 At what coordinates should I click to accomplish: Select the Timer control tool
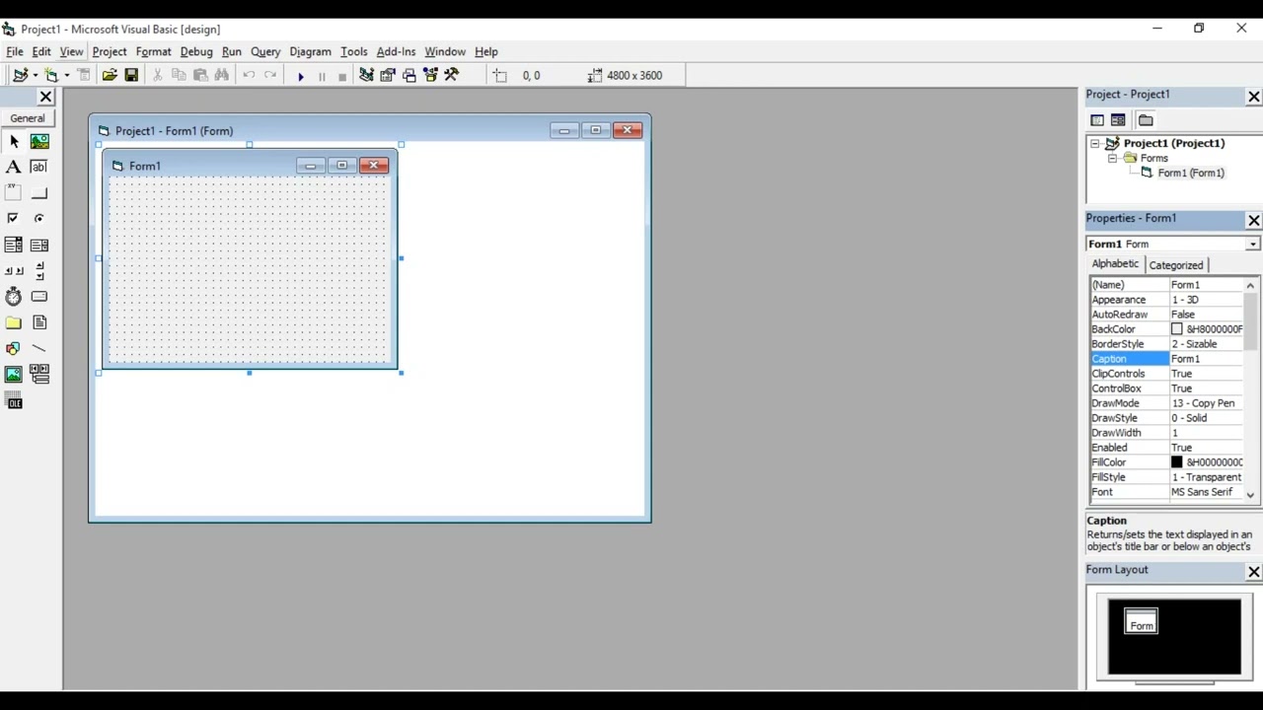click(14, 297)
